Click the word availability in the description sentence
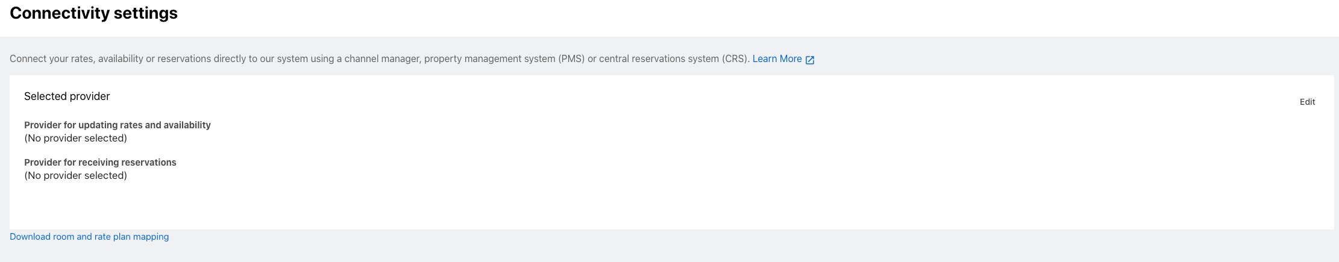 pos(121,59)
